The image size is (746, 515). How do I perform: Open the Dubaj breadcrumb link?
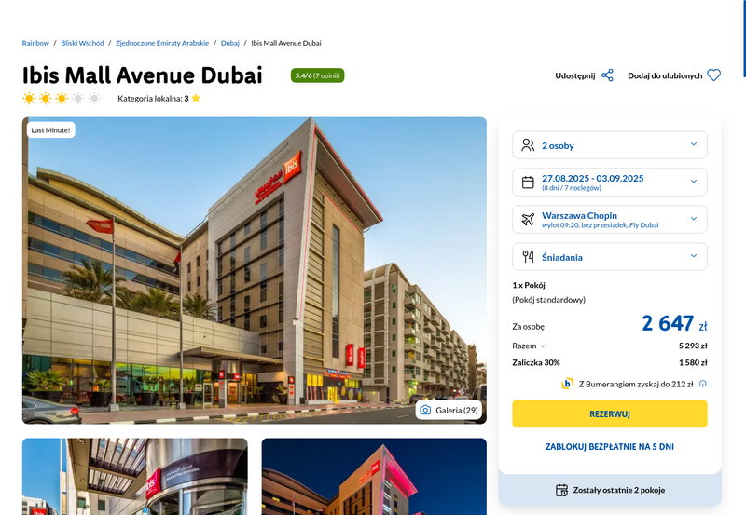[229, 43]
